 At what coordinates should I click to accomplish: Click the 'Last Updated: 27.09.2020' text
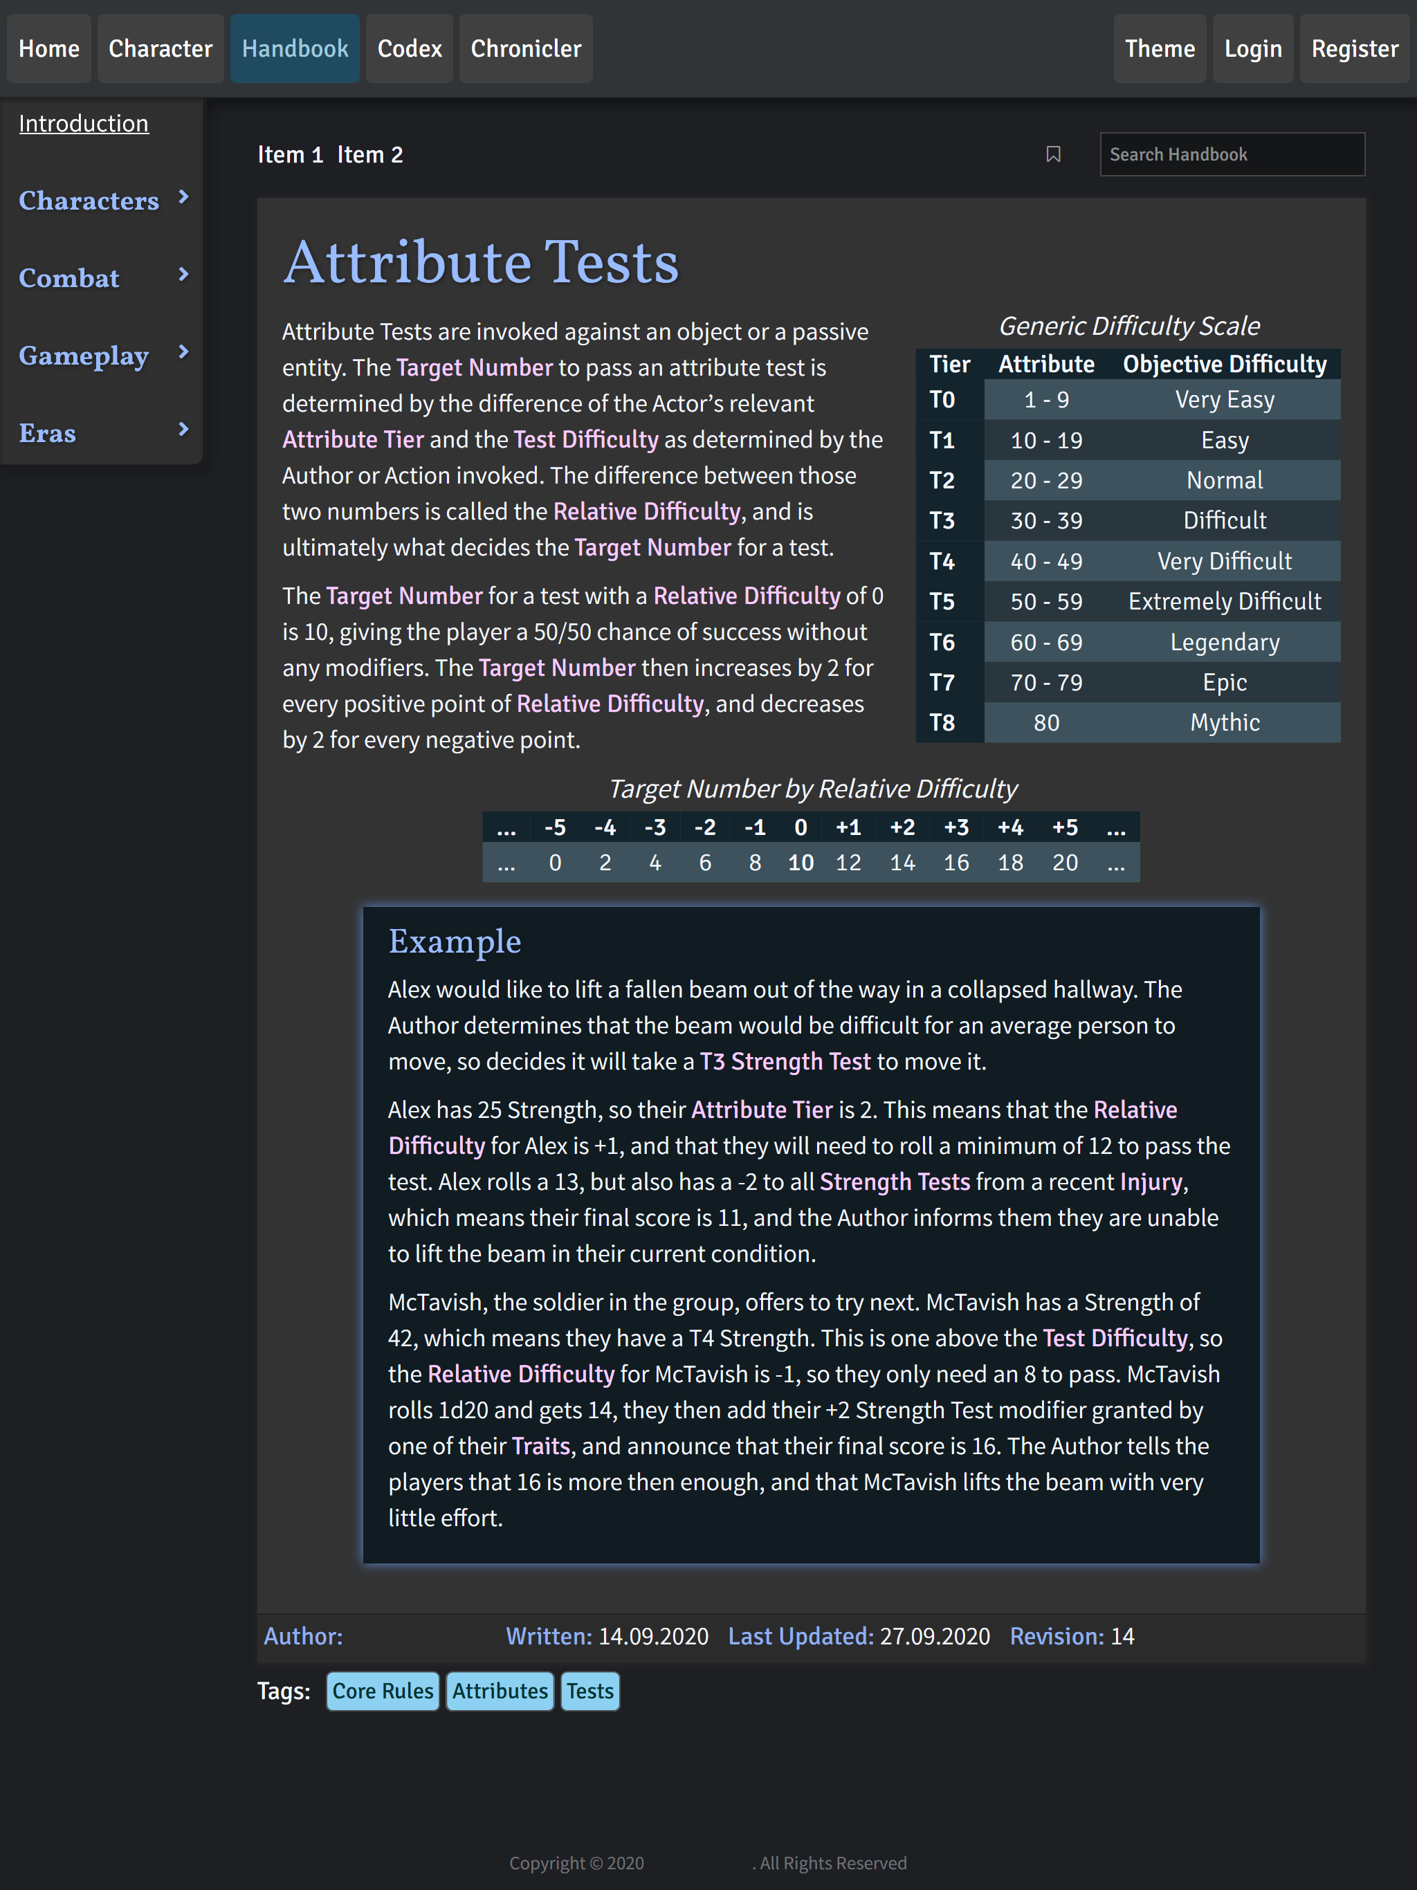[859, 1636]
